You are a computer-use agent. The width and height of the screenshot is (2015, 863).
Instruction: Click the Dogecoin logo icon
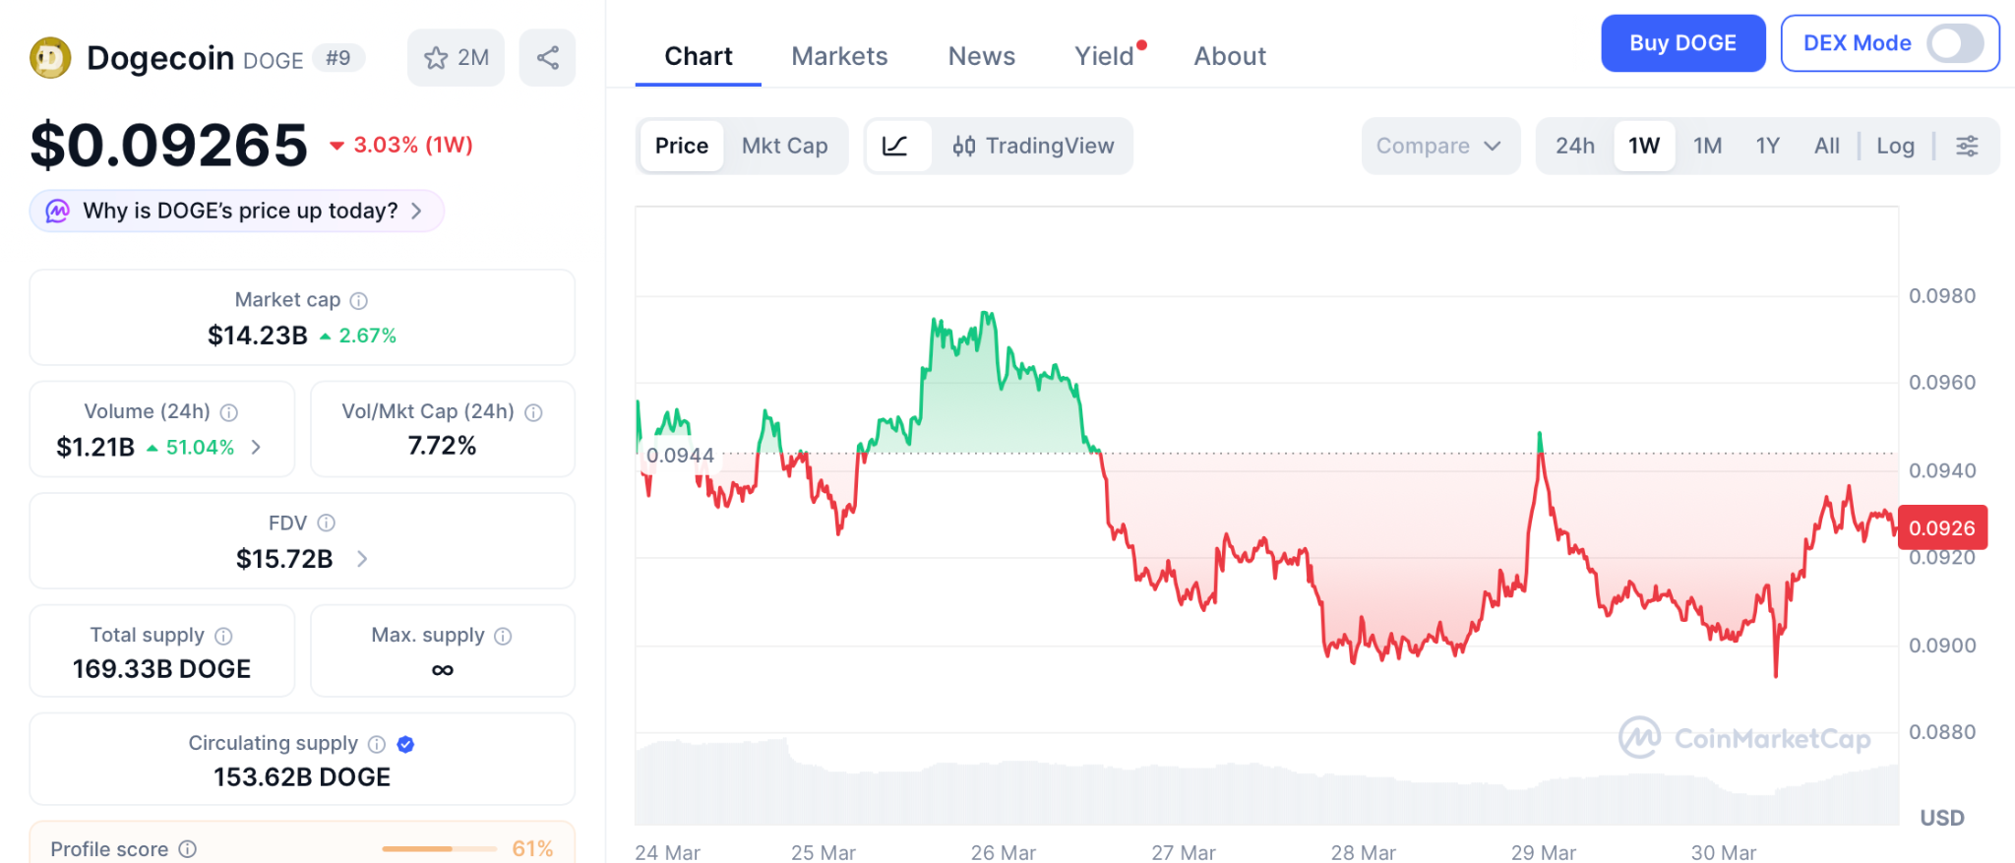coord(50,58)
